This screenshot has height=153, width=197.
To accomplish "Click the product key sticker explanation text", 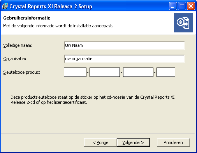I will 93,100.
